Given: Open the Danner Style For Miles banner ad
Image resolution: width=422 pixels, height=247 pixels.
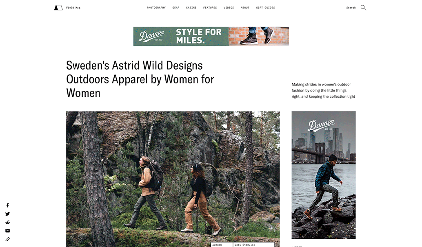Looking at the screenshot, I should pyautogui.click(x=211, y=36).
